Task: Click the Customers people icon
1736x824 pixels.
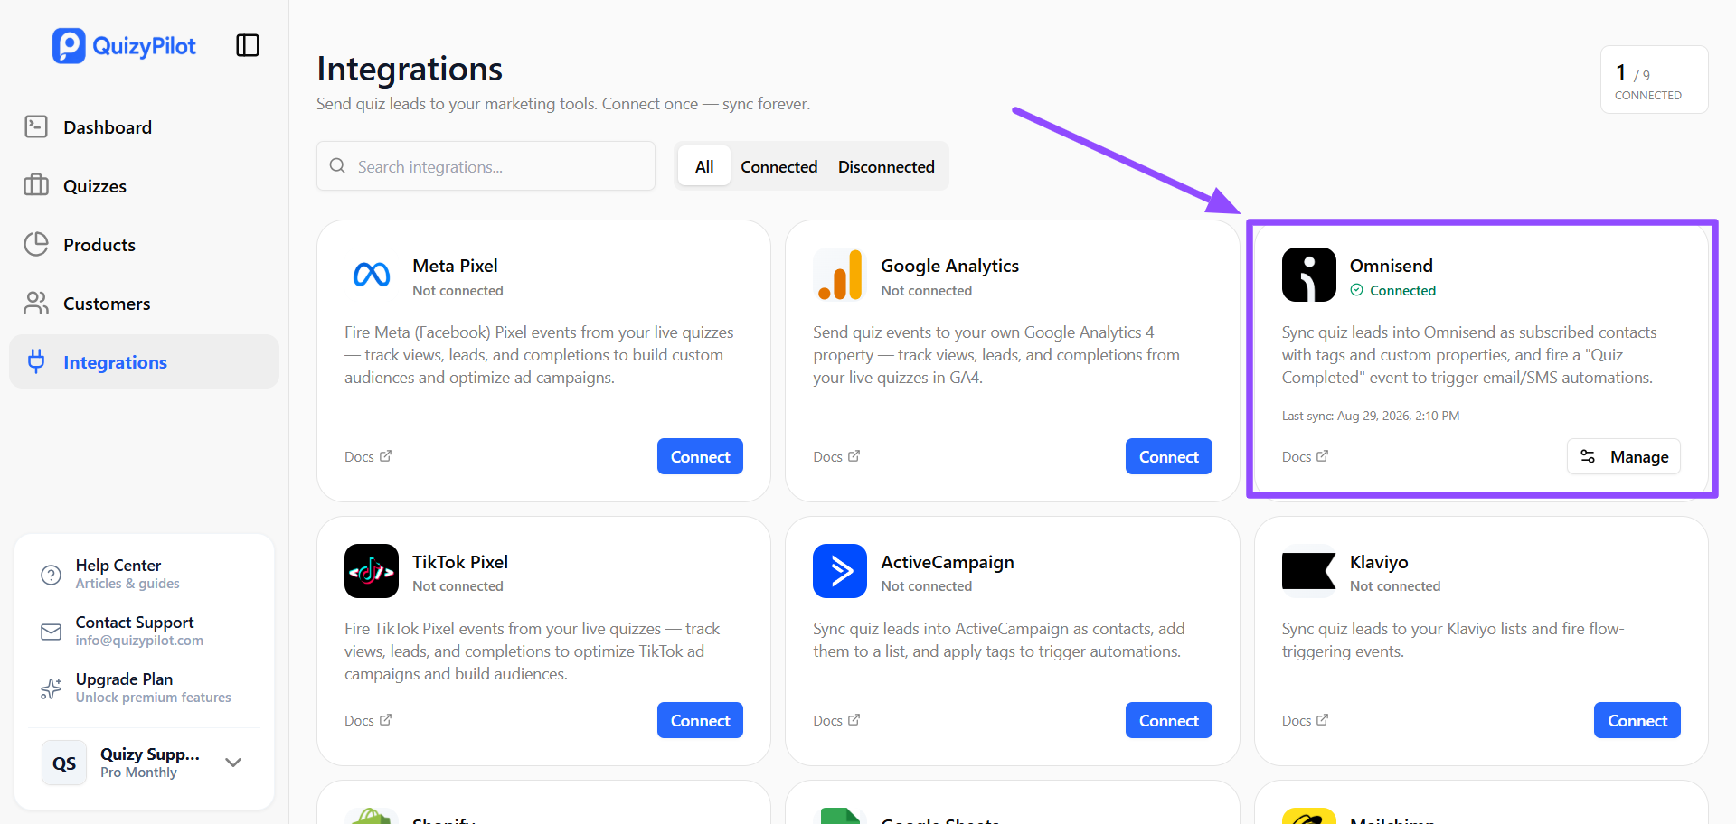Action: 36,303
